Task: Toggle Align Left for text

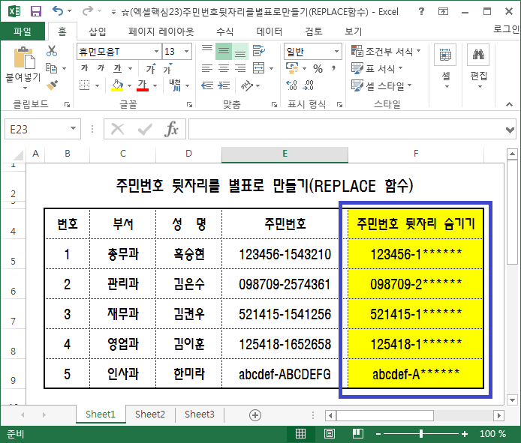Action: coord(207,68)
